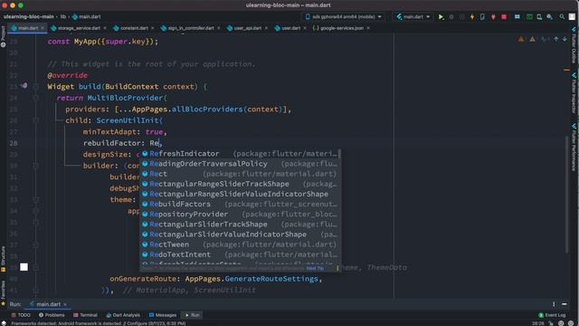The width and height of the screenshot is (579, 326).
Task: Open the Messages tool window
Action: click(163, 315)
